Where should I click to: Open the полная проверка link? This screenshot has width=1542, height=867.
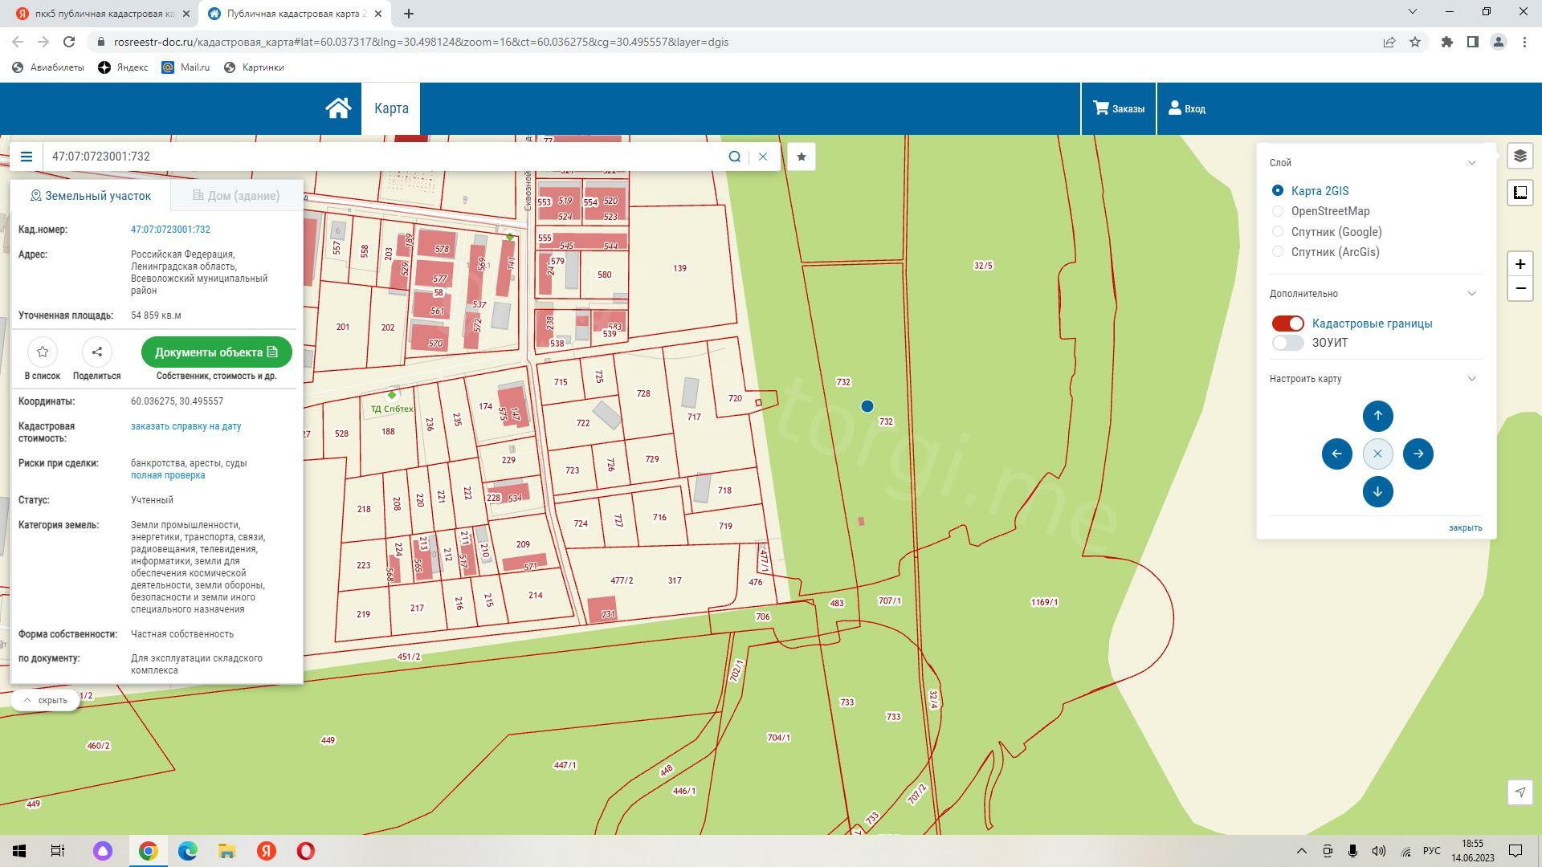pyautogui.click(x=168, y=475)
